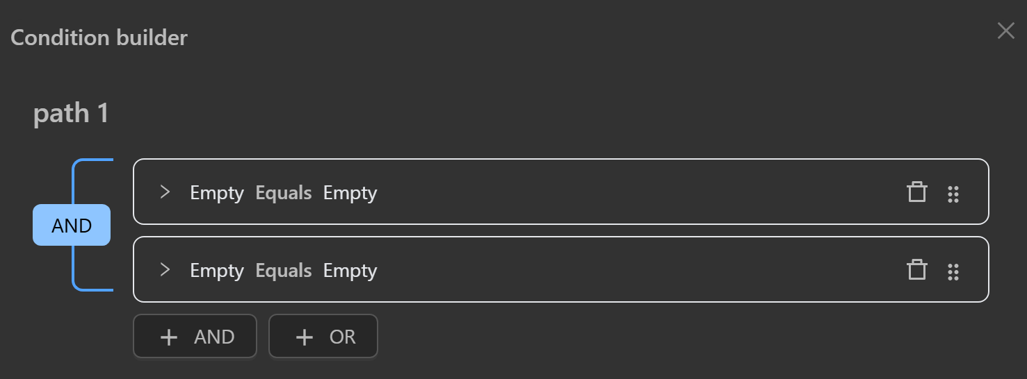This screenshot has width=1027, height=379.
Task: Close the Condition builder panel
Action: click(x=1005, y=31)
